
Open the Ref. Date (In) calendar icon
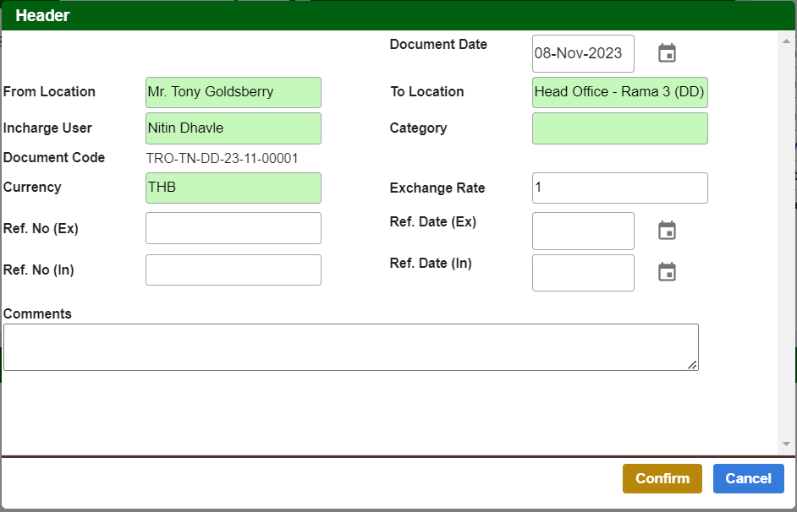667,272
